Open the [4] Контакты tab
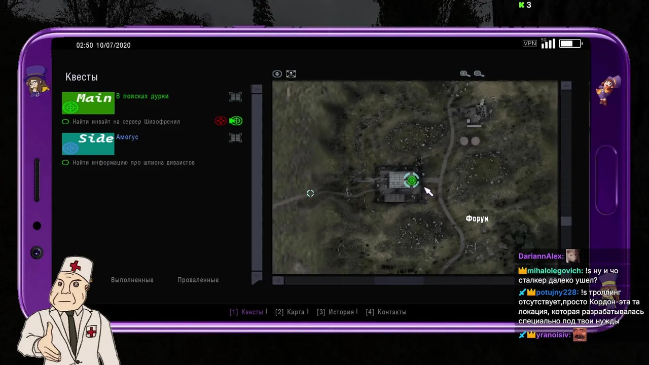The width and height of the screenshot is (649, 365). pos(386,312)
